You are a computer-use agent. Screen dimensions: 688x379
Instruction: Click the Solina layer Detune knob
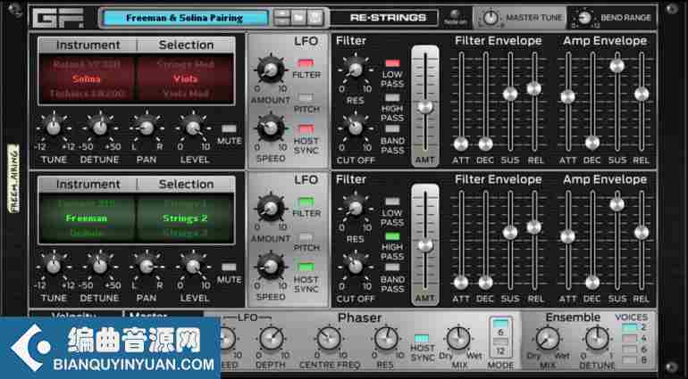[100, 128]
